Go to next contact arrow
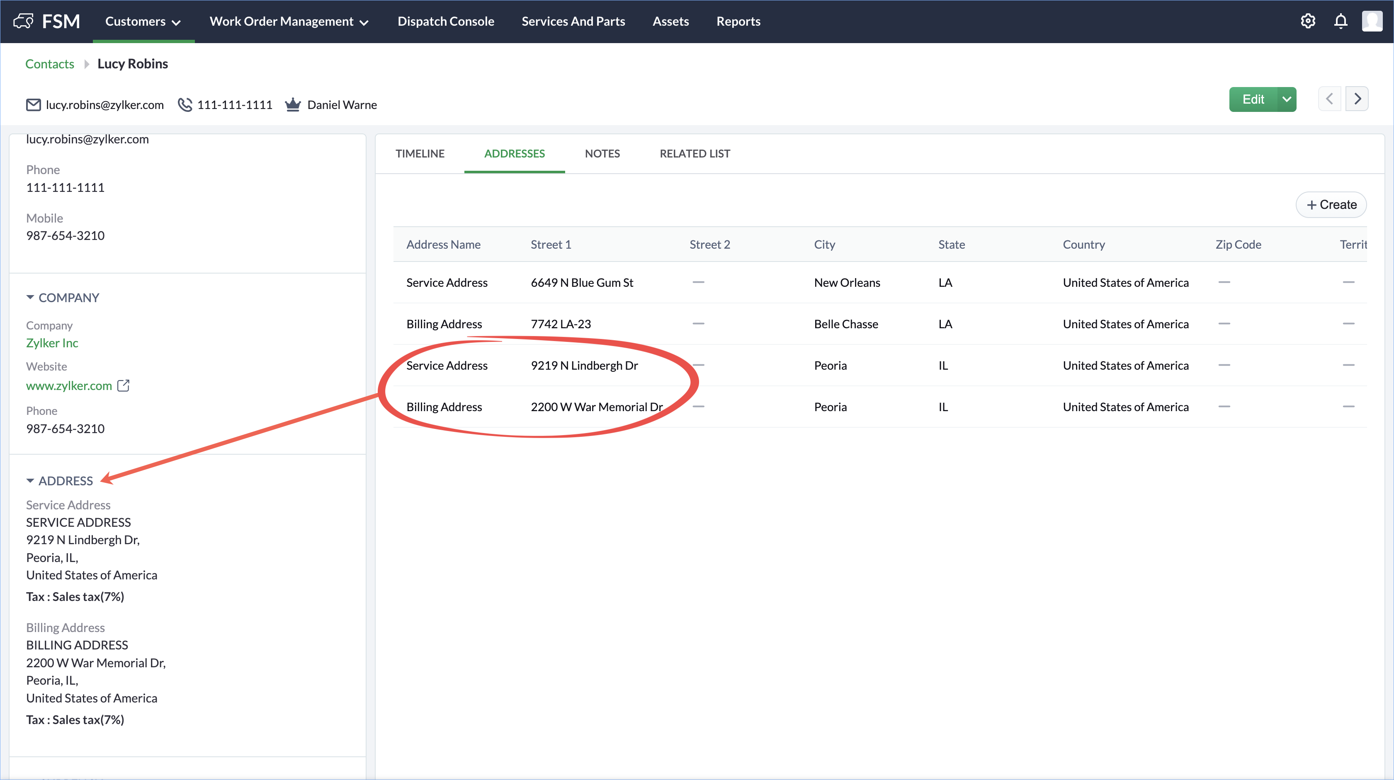Screen dimensions: 1394x780 (x=1357, y=99)
